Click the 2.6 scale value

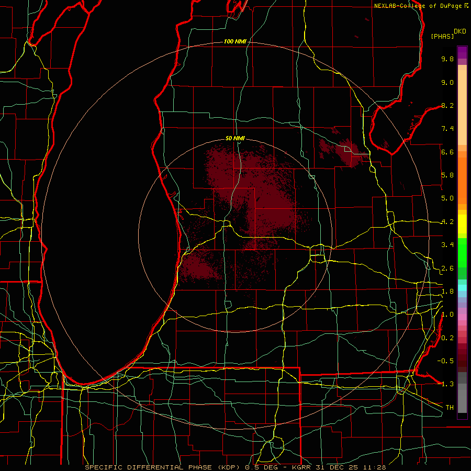447,268
